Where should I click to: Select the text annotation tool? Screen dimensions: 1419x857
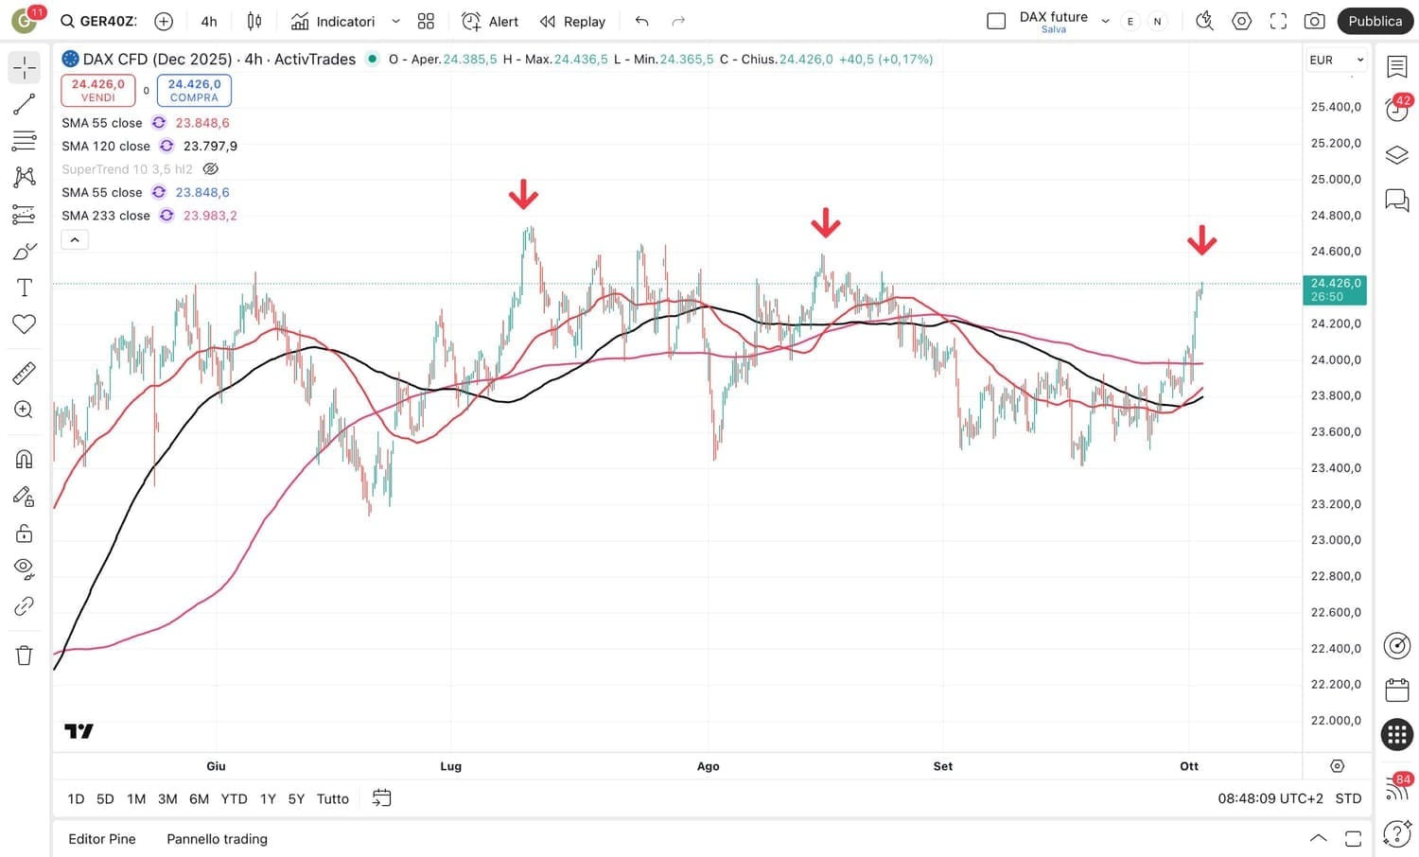[25, 288]
